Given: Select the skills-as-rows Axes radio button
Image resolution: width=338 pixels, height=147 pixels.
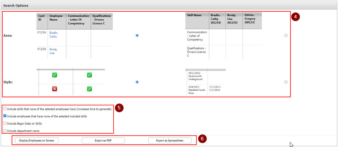Looking at the screenshot, I should tap(286, 36).
